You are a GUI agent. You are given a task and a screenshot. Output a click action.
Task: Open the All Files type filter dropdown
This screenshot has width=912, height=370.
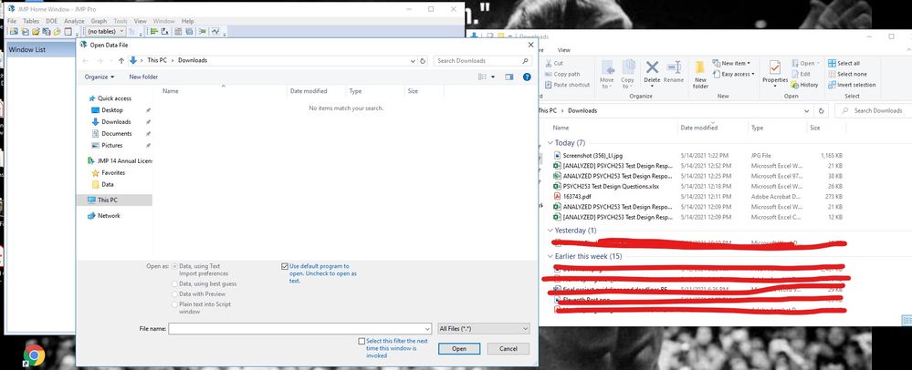pos(483,329)
